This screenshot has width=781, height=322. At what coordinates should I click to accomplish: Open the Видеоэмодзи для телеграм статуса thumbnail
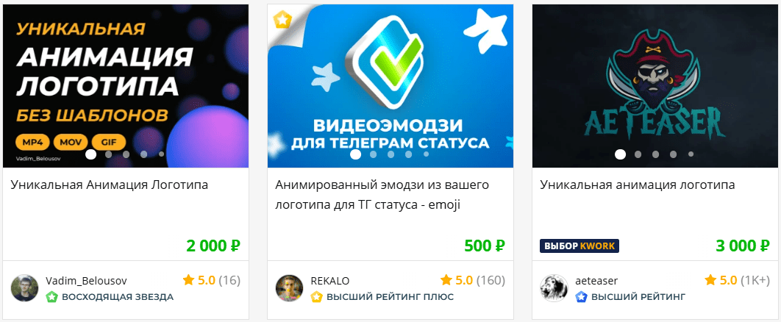(390, 86)
